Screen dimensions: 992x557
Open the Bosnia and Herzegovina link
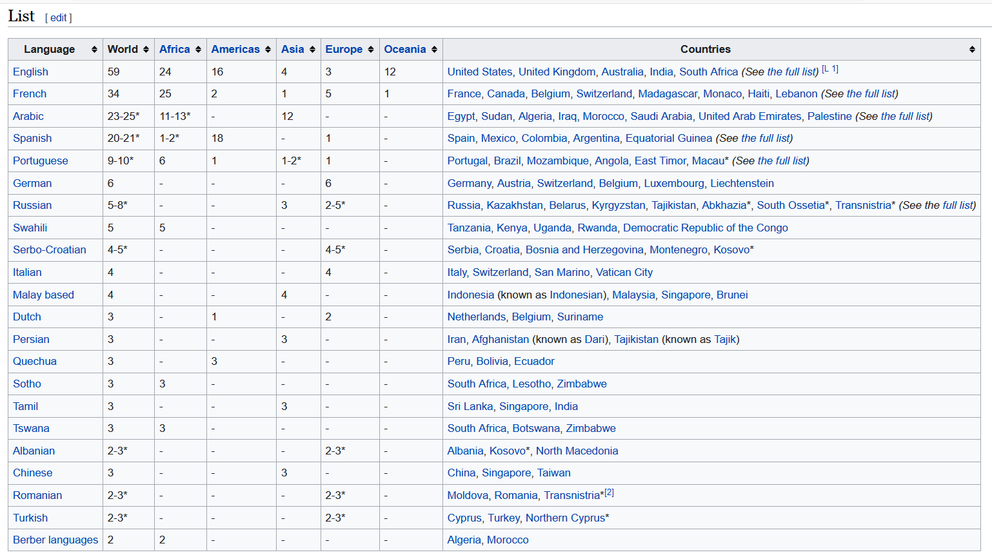[x=584, y=249]
